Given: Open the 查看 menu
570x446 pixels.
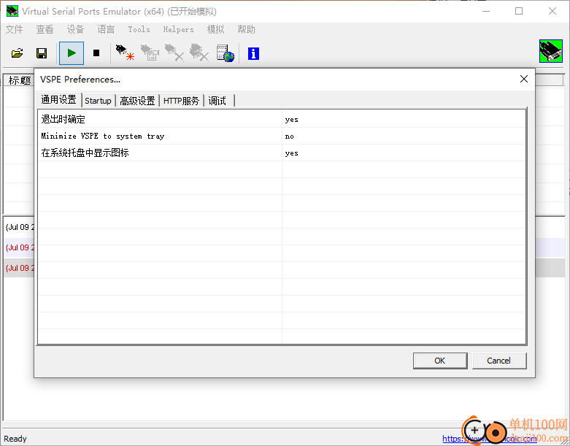Looking at the screenshot, I should click(x=45, y=29).
